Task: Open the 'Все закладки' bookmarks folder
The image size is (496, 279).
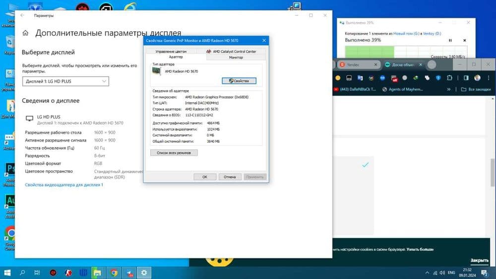Action: click(476, 89)
